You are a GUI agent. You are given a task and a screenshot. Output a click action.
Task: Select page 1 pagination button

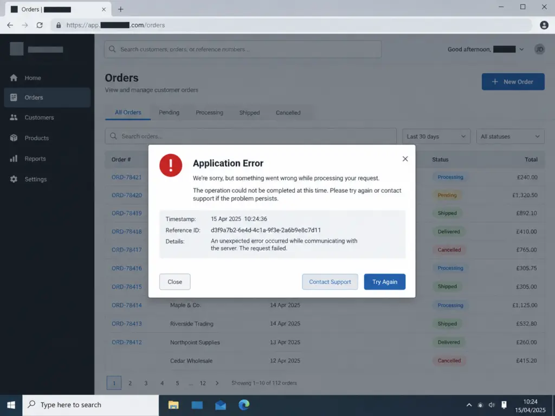(114, 383)
